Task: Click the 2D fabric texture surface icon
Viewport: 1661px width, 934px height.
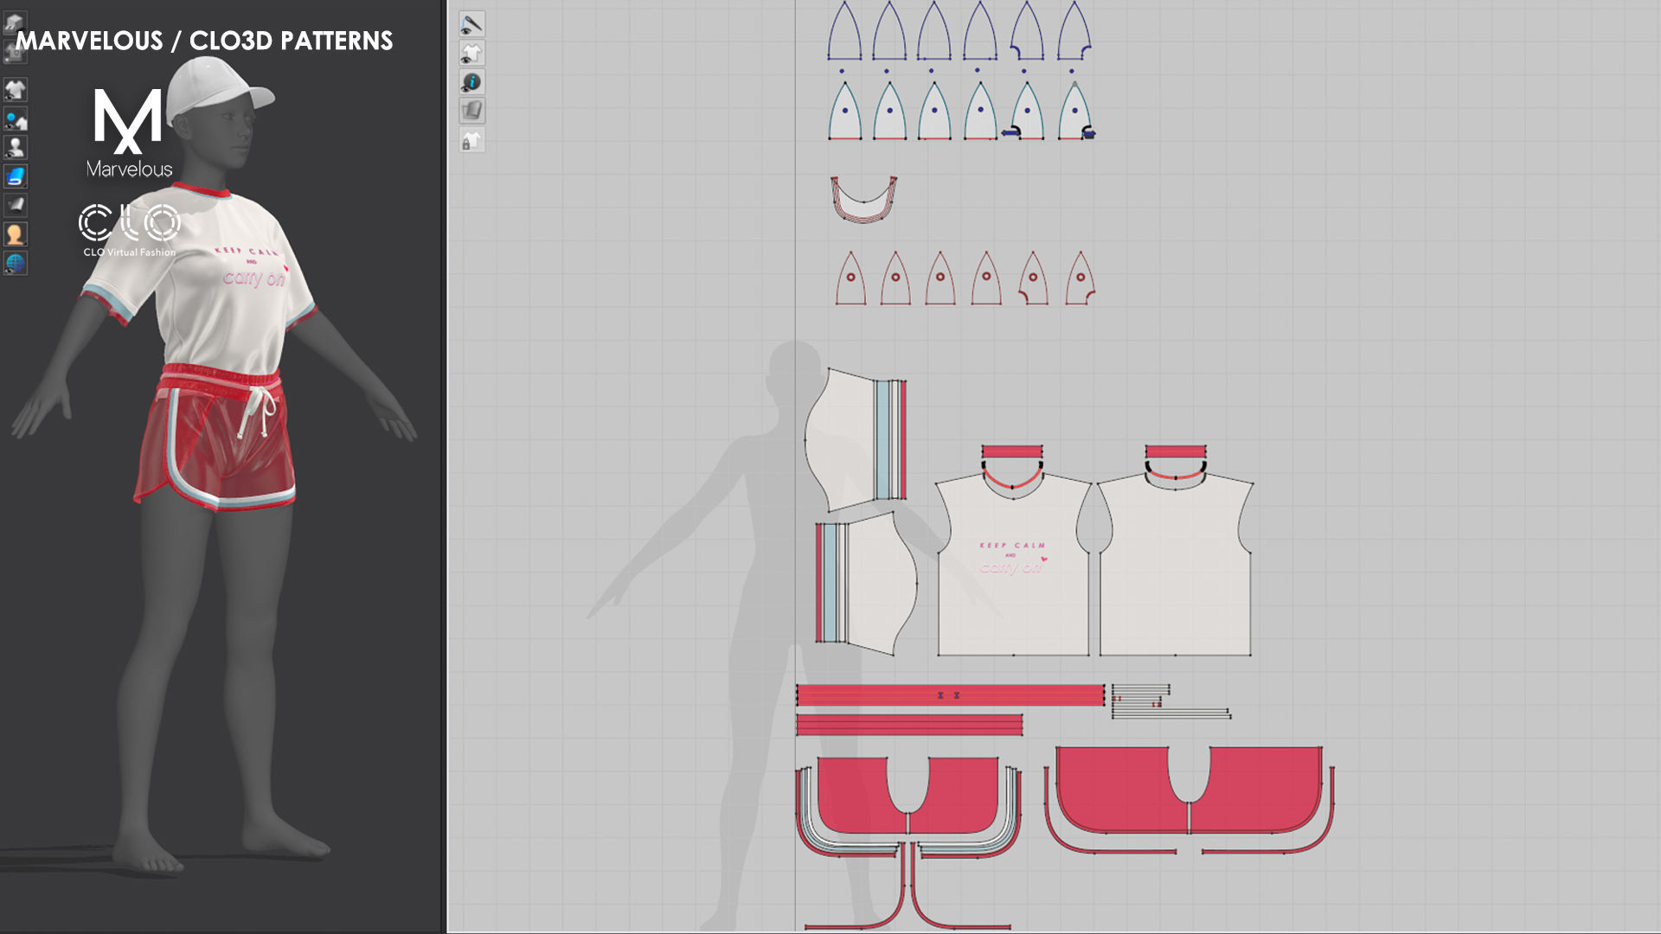Action: coord(471,111)
